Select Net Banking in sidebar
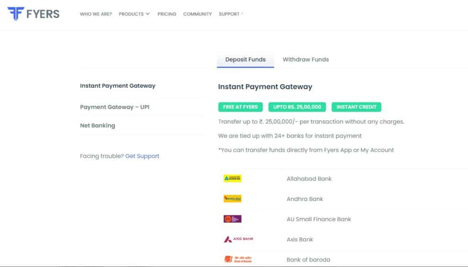Viewport: 468px width, 267px height. click(x=97, y=125)
